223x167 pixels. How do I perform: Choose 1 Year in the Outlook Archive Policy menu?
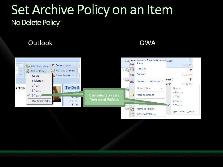pyautogui.click(x=36, y=85)
